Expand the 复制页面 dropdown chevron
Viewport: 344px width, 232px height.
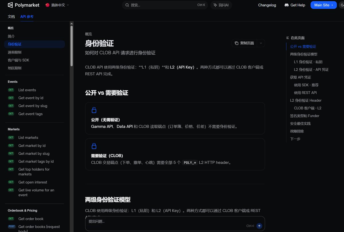[261, 43]
